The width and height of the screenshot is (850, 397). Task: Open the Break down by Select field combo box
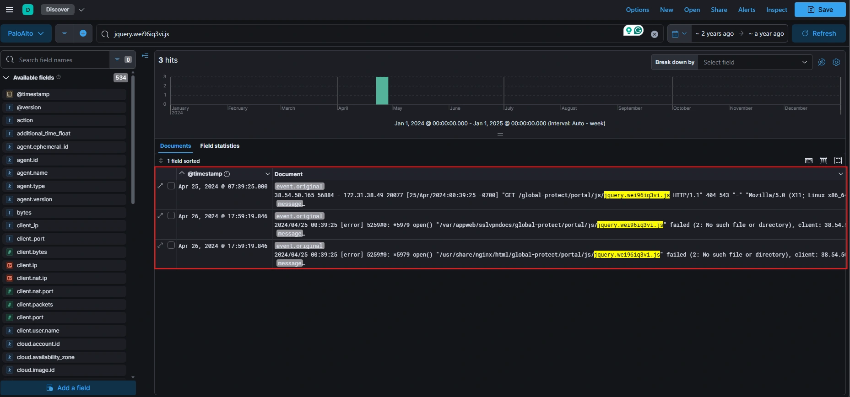[x=754, y=62]
